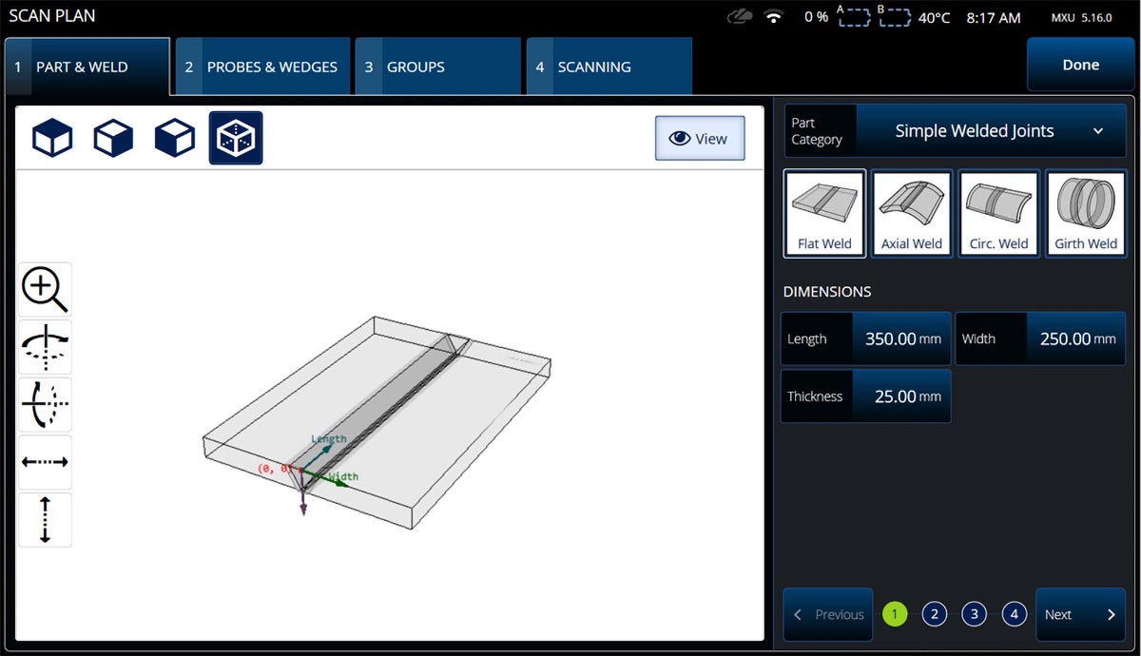The image size is (1141, 656).
Task: Open the Scanning tab
Action: tap(609, 67)
